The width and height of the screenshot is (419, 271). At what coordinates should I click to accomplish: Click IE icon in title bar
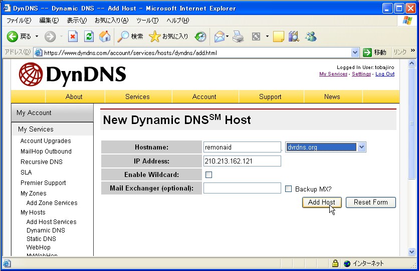pos(7,8)
